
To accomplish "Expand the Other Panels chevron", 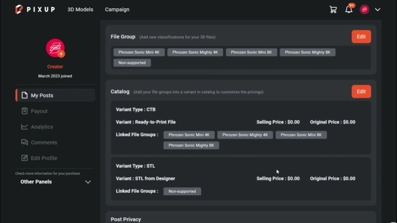I will [x=88, y=182].
